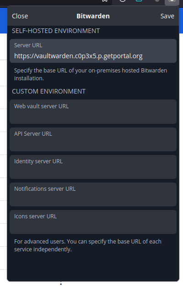Click the Bitwarden title in popup header
The width and height of the screenshot is (183, 288).
pyautogui.click(x=93, y=16)
